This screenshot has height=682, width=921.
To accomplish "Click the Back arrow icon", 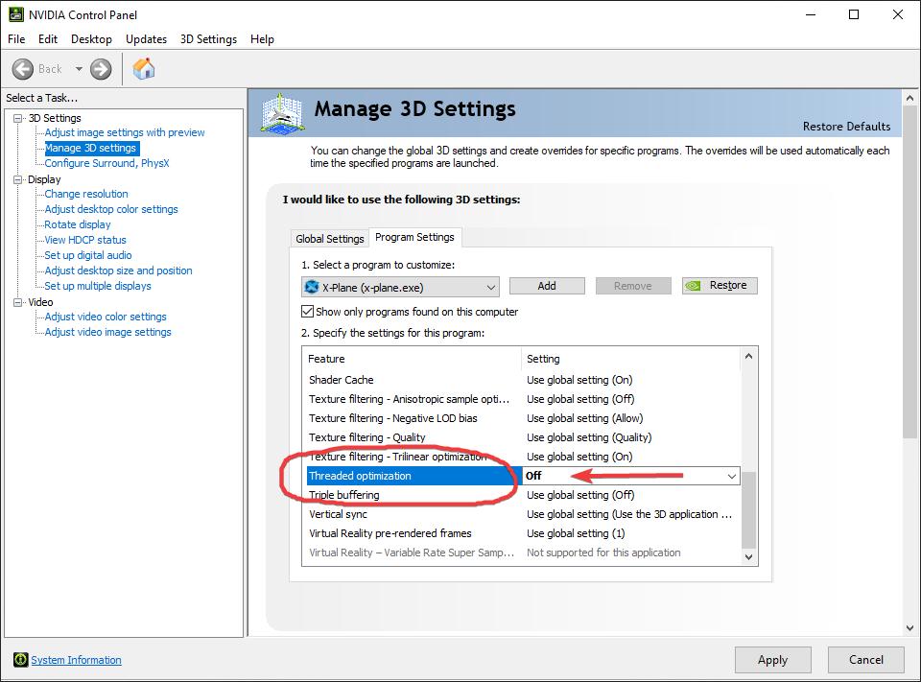I will (x=23, y=69).
